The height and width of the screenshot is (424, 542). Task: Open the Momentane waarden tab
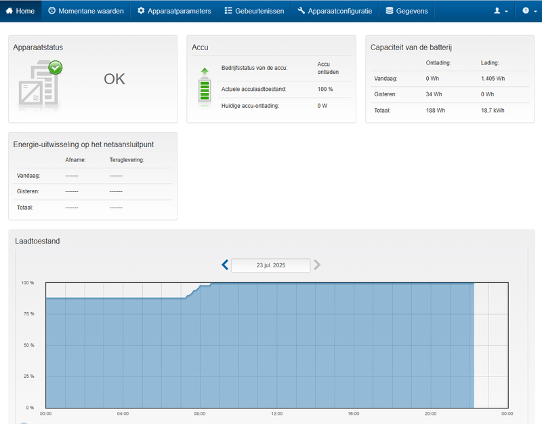click(86, 11)
